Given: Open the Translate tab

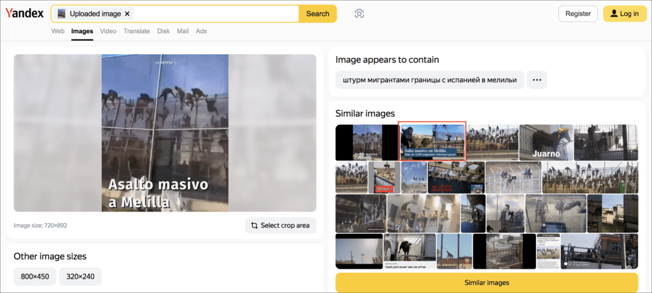Looking at the screenshot, I should tap(137, 31).
